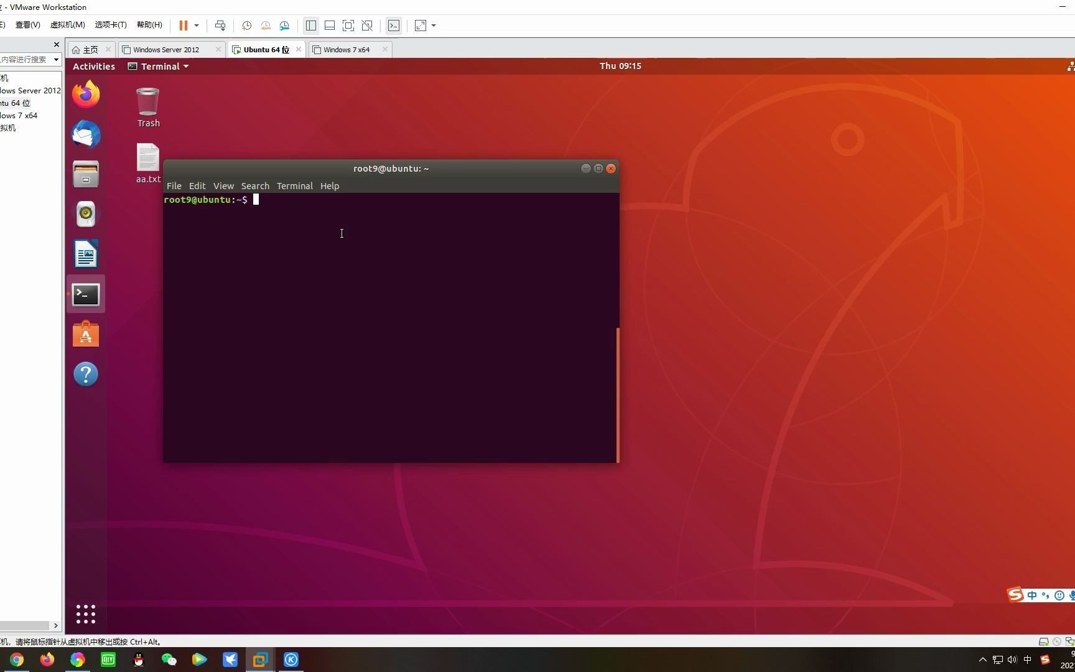Send Ctrl+Alt+Del using the VMware toolbar icon
This screenshot has width=1075, height=672.
221,26
